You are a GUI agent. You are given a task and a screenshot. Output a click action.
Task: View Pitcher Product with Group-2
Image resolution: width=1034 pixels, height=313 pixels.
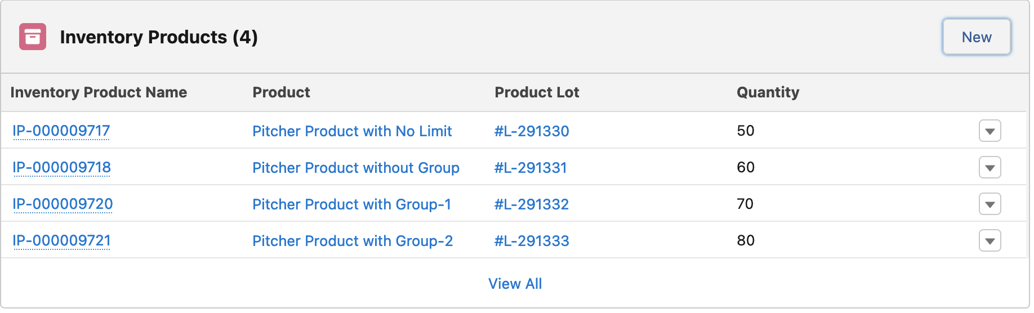[x=353, y=241]
